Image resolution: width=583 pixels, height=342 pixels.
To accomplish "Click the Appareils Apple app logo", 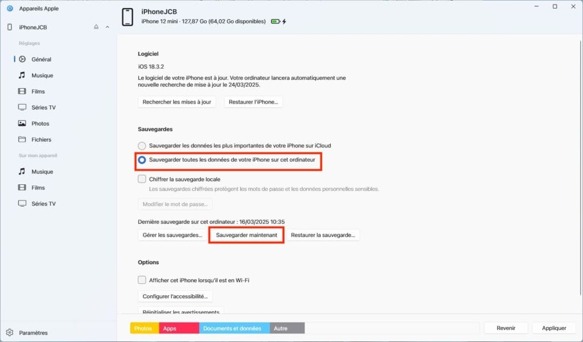I will 10,9.
